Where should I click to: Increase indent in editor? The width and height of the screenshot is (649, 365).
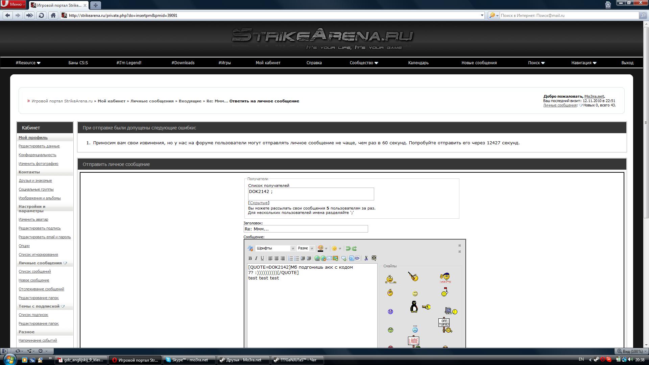point(309,258)
